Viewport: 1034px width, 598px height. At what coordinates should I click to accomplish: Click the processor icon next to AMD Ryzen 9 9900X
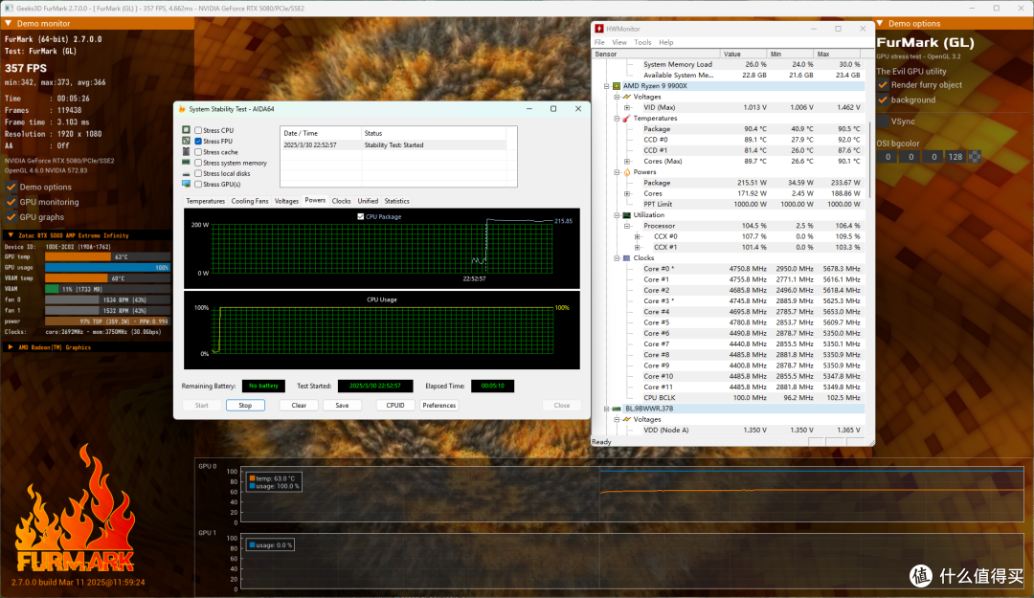(617, 86)
